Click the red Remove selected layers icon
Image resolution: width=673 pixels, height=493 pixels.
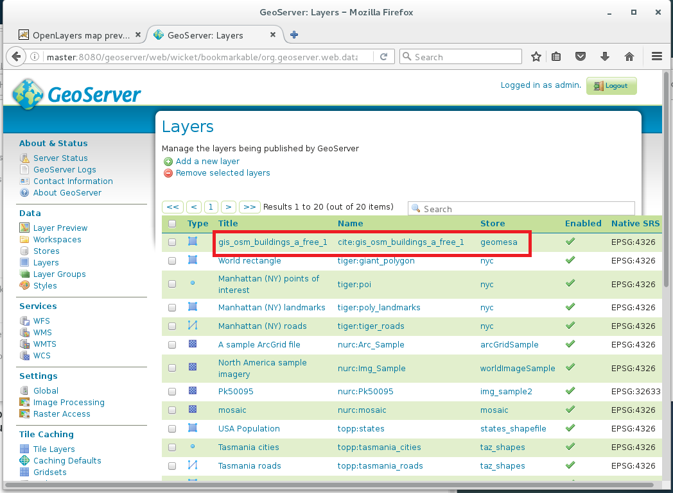pos(168,173)
